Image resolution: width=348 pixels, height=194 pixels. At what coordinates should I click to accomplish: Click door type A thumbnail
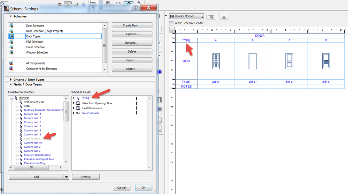tap(216, 61)
